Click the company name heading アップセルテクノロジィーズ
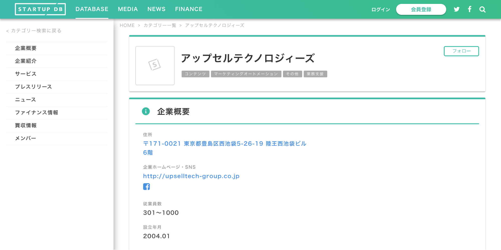The width and height of the screenshot is (501, 250). point(248,58)
